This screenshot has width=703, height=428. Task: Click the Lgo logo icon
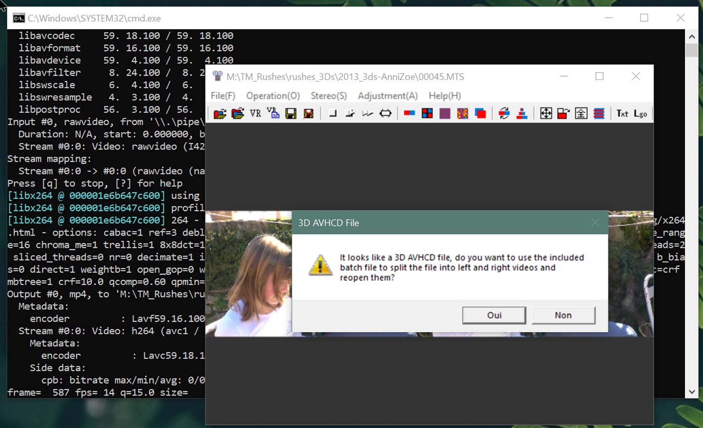click(640, 113)
